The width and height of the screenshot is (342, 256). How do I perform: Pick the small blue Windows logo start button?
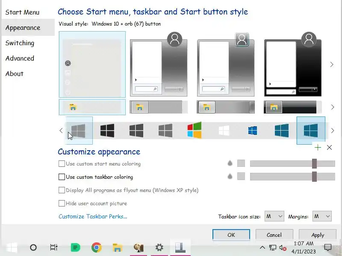(253, 131)
